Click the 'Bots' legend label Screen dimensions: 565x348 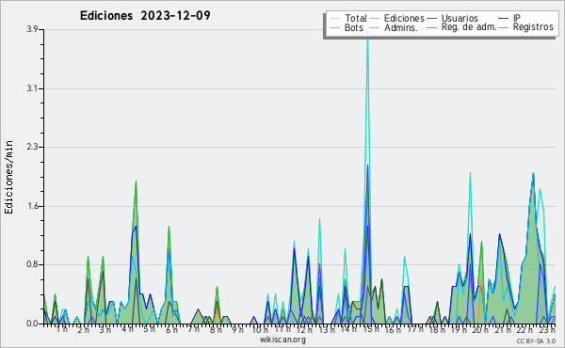[353, 27]
